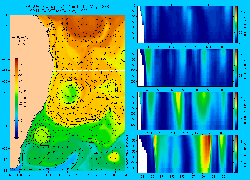
Task: Click the subtitle 'SPINUP4 SST for 04-May-1998'
Action: pos(59,11)
